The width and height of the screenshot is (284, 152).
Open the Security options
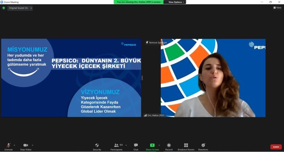tap(97, 146)
